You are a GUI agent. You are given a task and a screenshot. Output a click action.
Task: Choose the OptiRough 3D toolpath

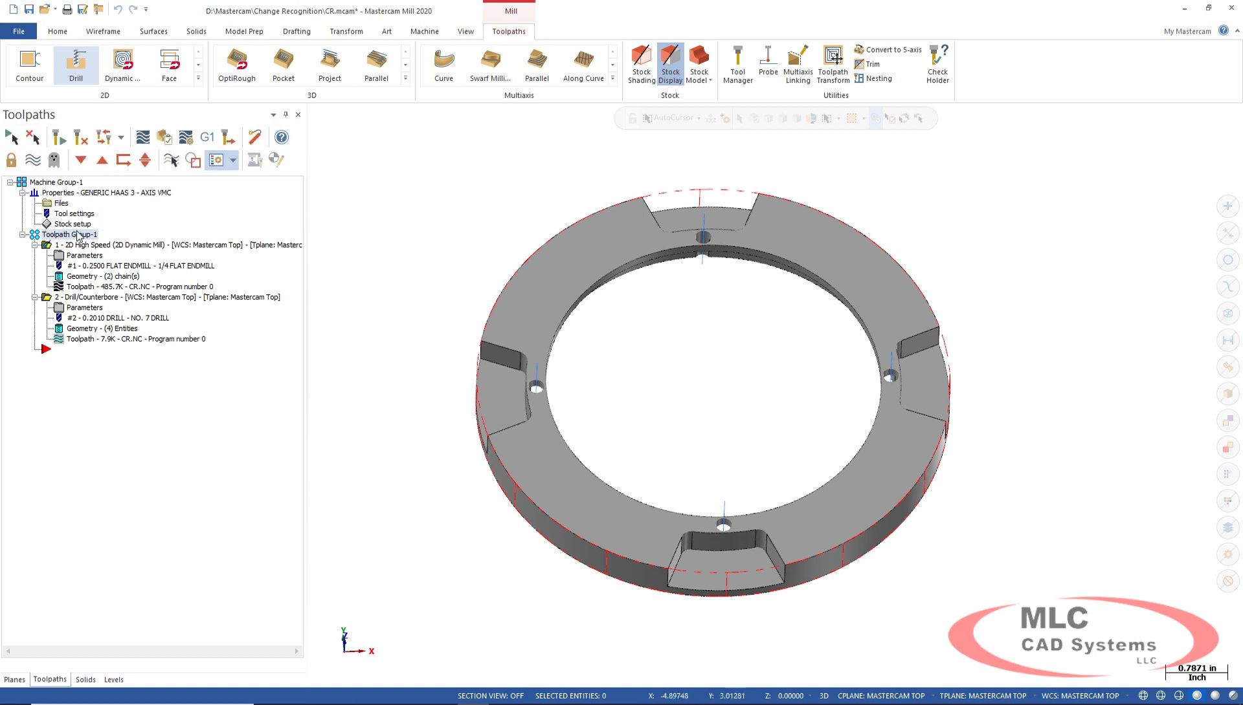[x=237, y=65]
